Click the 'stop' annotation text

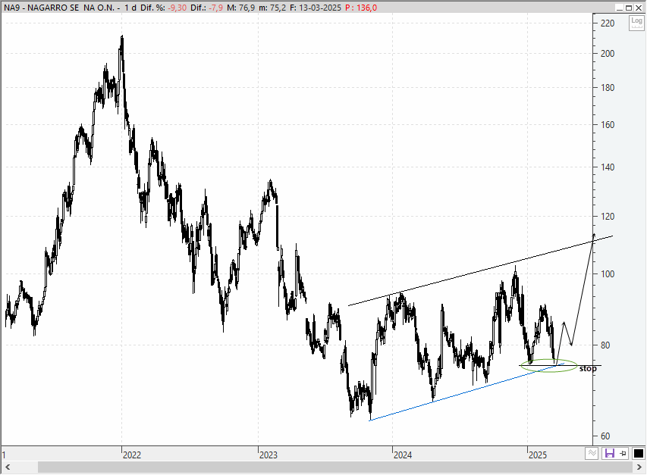pos(588,368)
